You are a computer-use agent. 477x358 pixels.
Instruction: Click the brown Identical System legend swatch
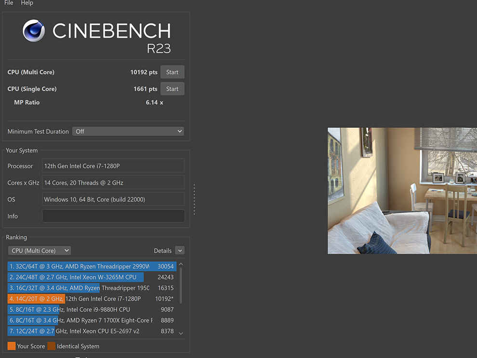pos(52,346)
